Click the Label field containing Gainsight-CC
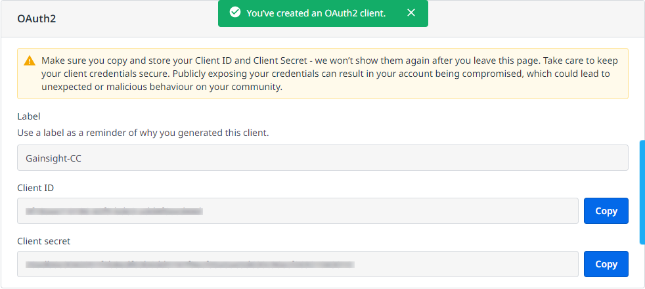 tap(322, 158)
